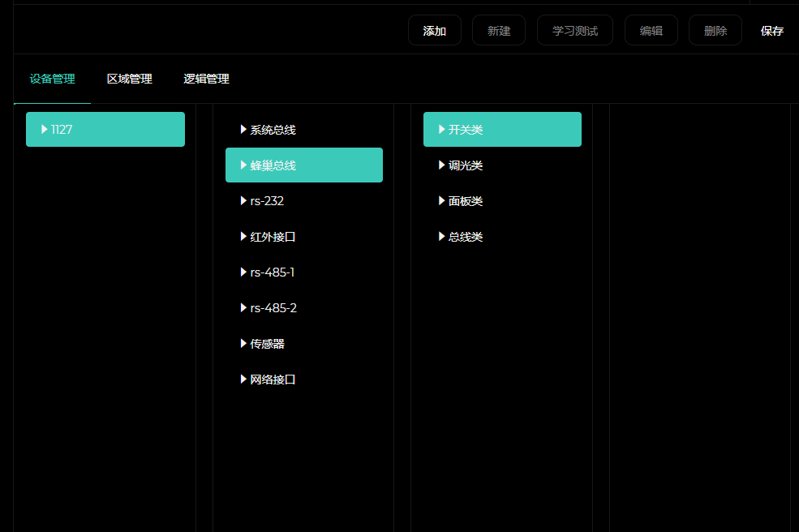Save changes with the 保存 button
Viewport: 799px width, 532px height.
pos(771,31)
